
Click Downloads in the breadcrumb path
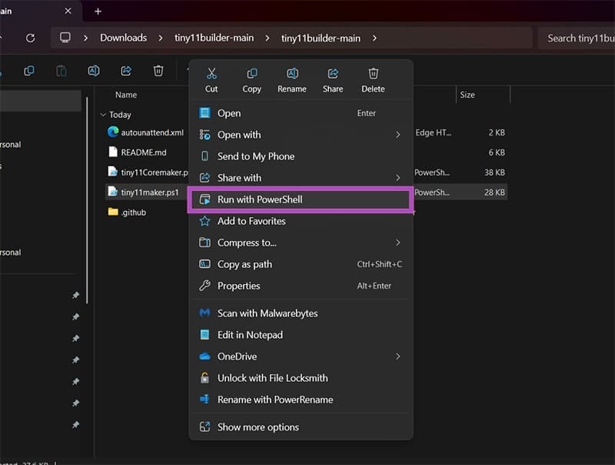click(123, 38)
